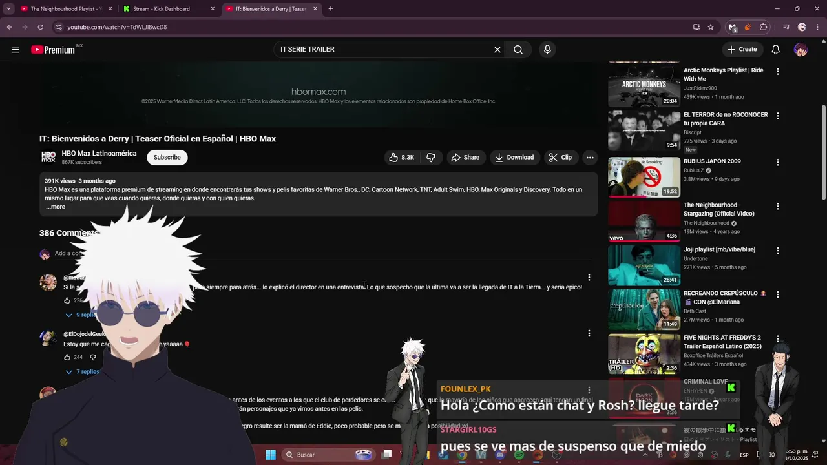
Task: Download the video
Action: coord(514,157)
